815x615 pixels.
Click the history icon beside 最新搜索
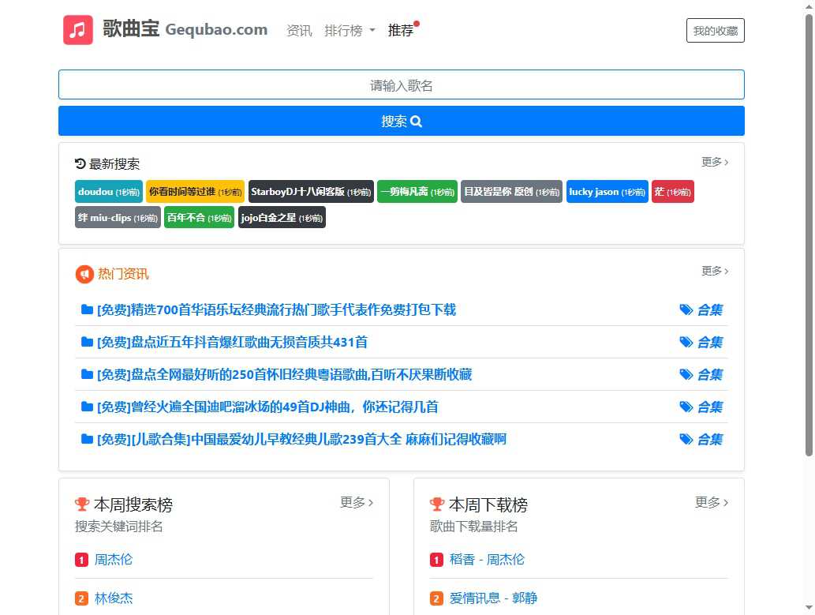pos(79,163)
